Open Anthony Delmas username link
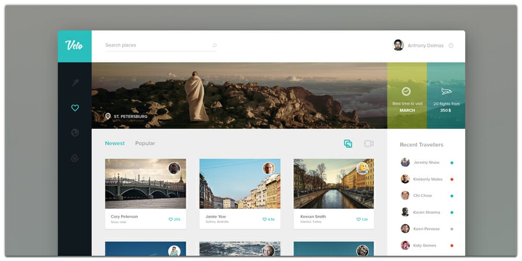The width and height of the screenshot is (522, 261). click(x=425, y=45)
